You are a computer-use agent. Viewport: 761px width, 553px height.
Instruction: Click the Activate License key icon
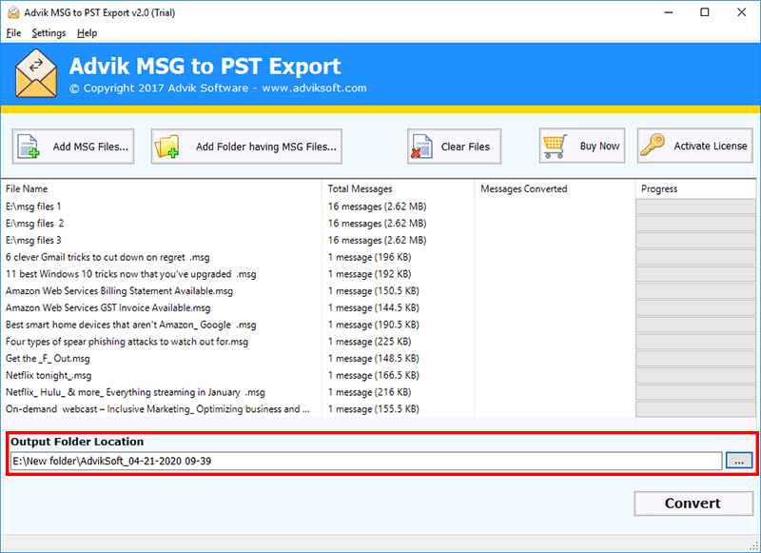[653, 146]
